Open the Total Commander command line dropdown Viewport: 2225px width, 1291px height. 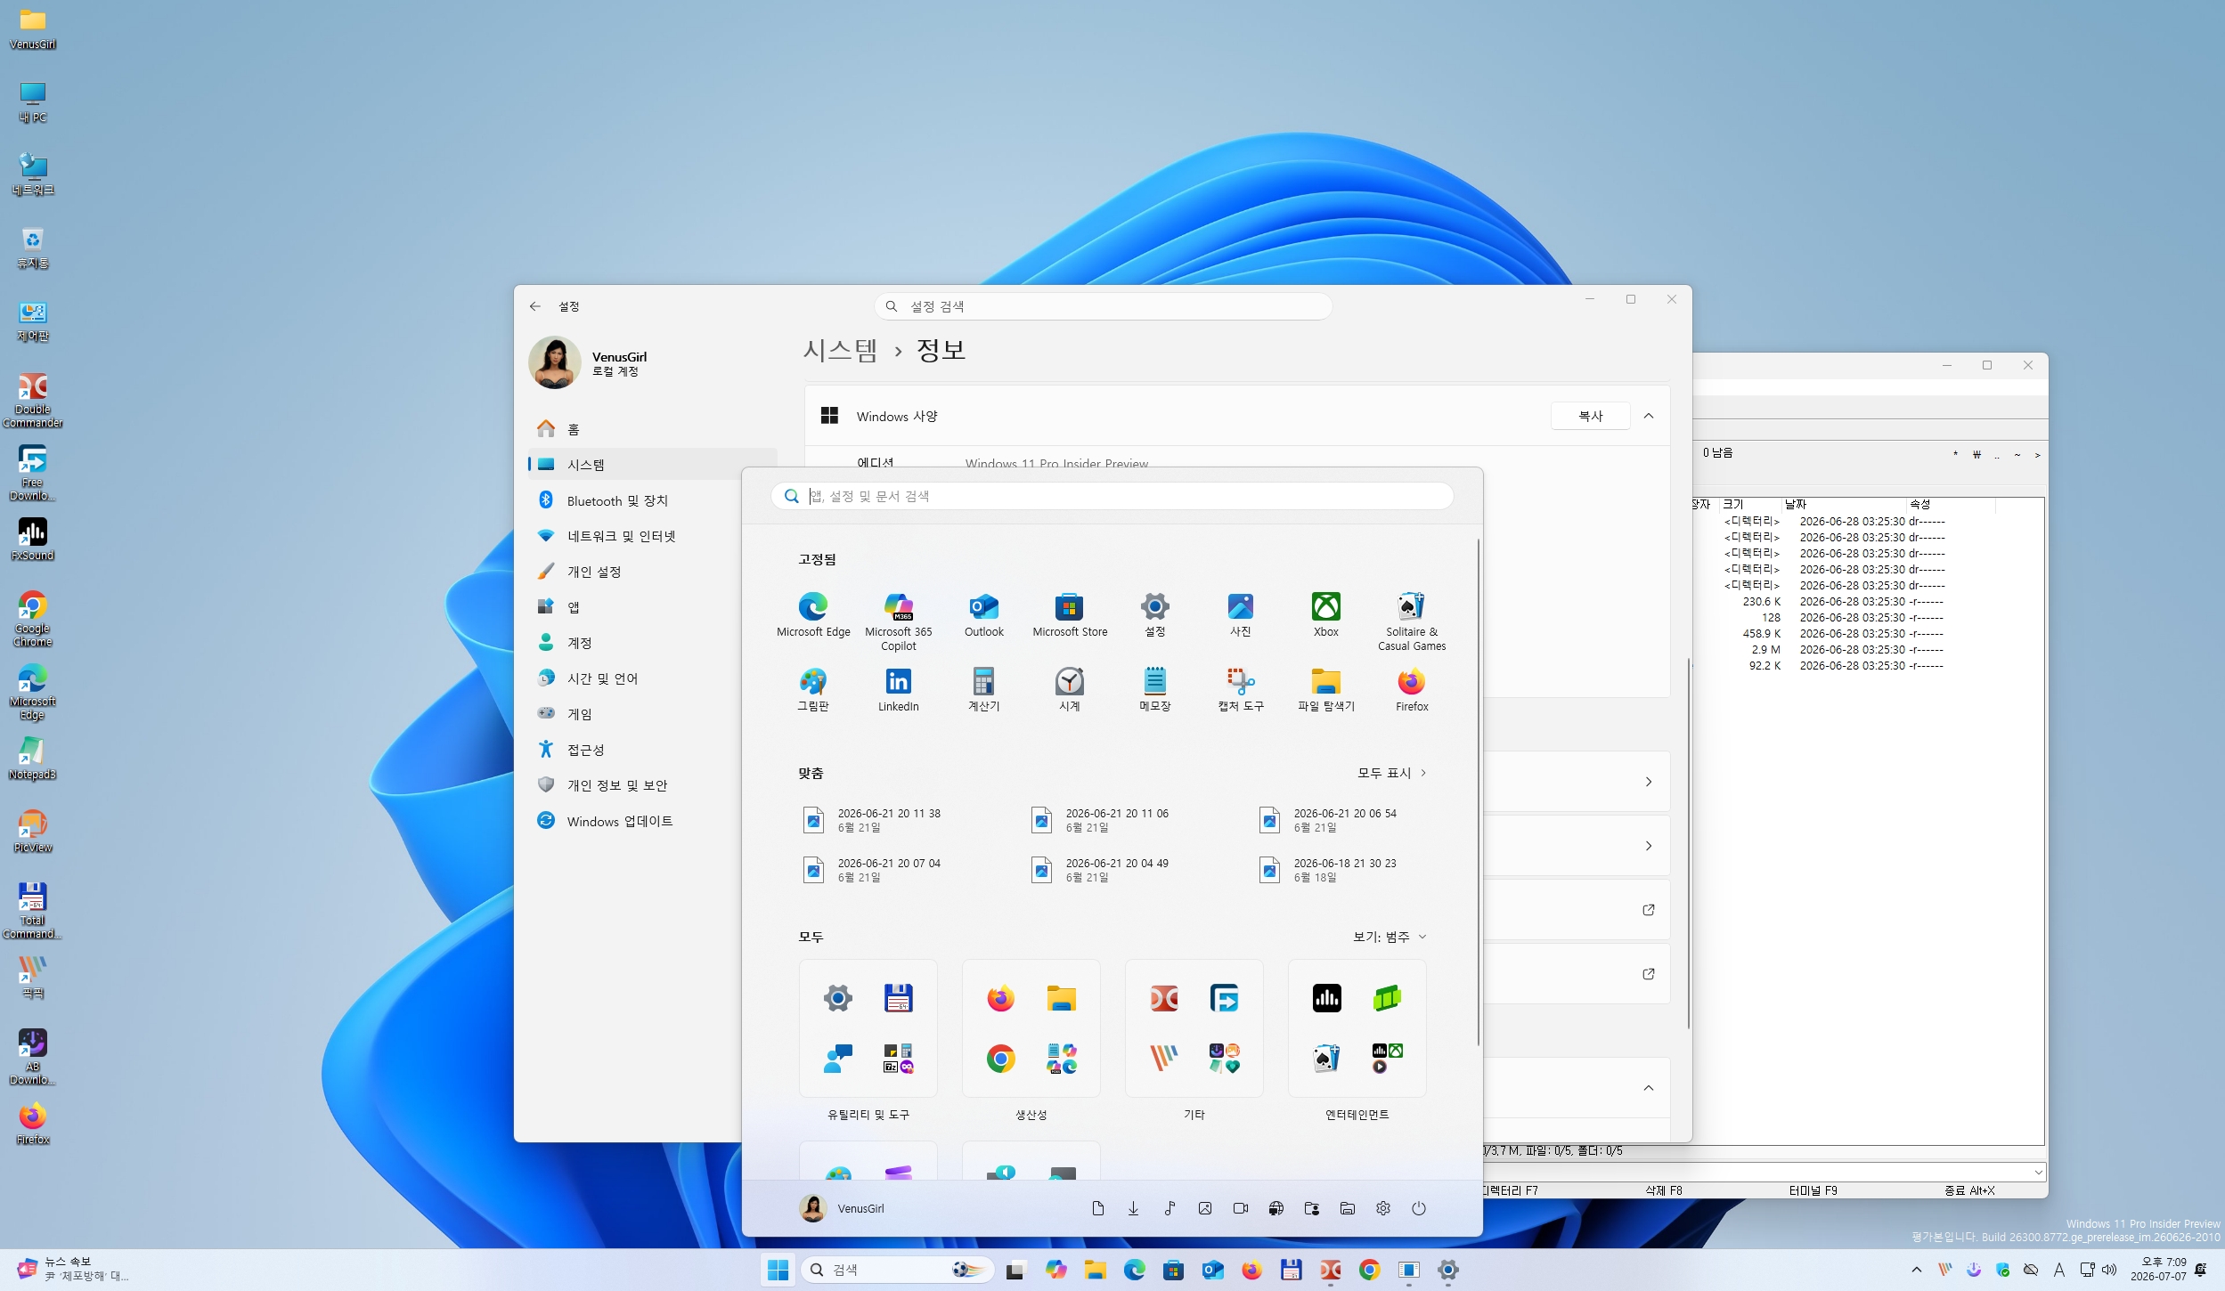coord(2039,1172)
